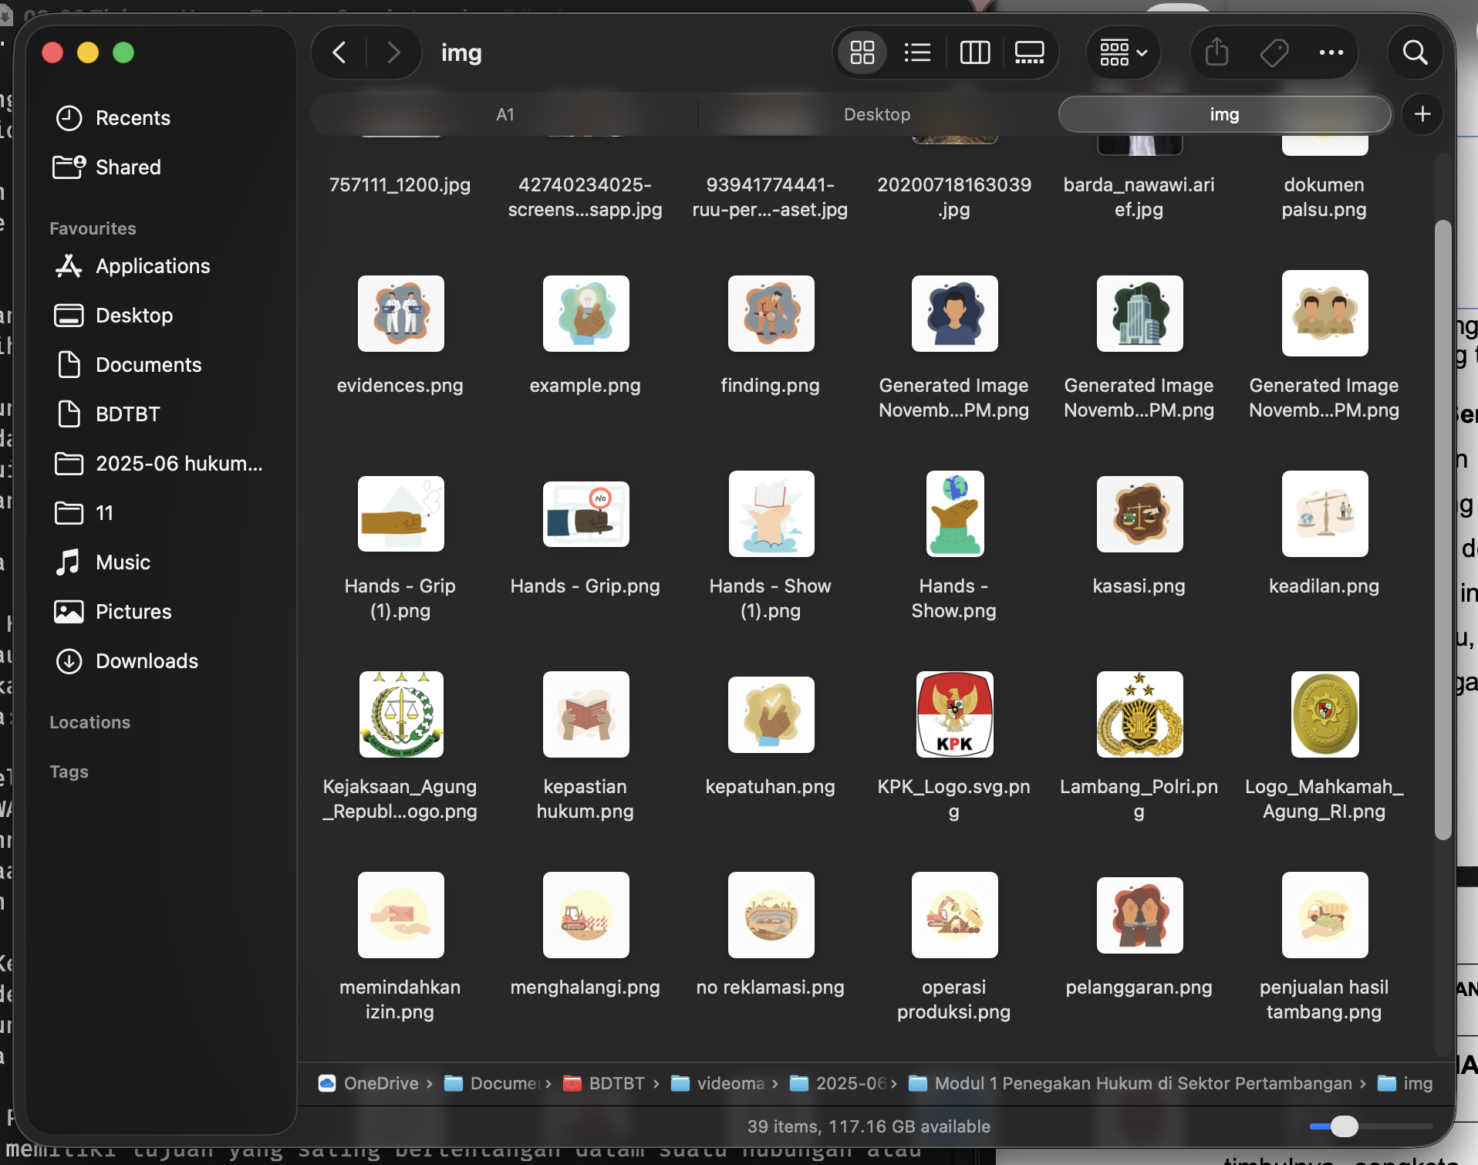Image resolution: width=1478 pixels, height=1165 pixels.
Task: Adjust the icon size slider
Action: coord(1345,1126)
